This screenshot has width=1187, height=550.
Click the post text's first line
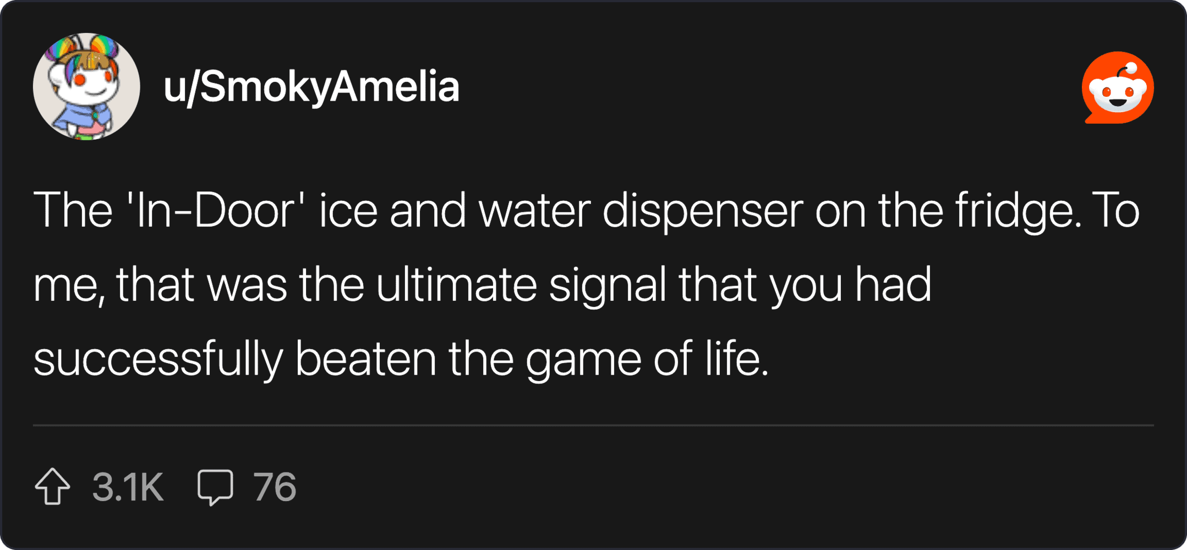tap(586, 211)
